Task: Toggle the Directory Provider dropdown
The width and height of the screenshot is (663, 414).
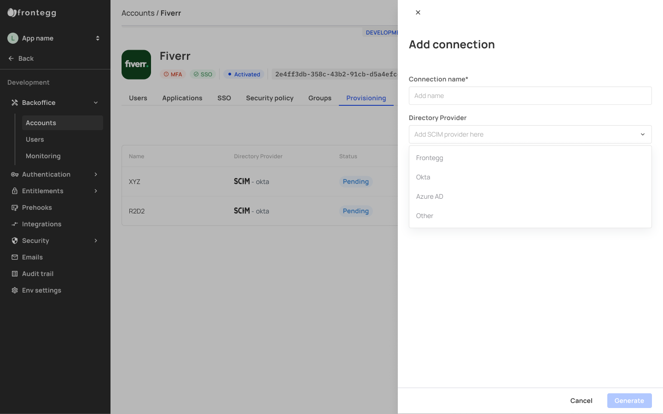Action: (x=530, y=134)
